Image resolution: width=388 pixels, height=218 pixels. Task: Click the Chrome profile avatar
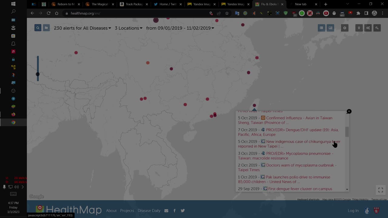pos(374,13)
